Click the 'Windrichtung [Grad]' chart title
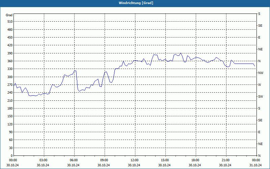Viewport: 270px width, 169px height. 136,3
